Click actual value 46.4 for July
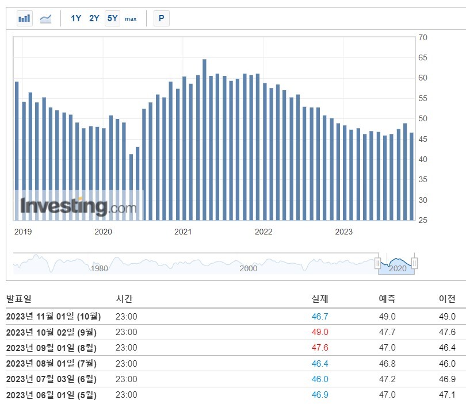This screenshot has height=404, width=466. pyautogui.click(x=320, y=364)
